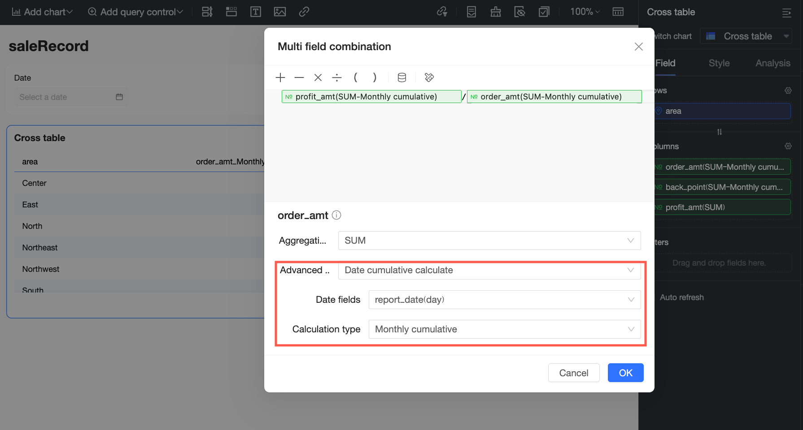Image resolution: width=803 pixels, height=430 pixels.
Task: Add an image component
Action: [x=280, y=12]
